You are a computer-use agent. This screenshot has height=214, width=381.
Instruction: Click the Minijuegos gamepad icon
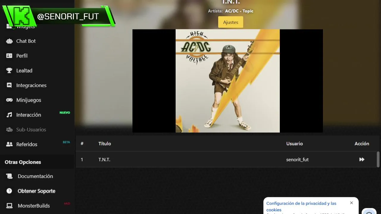[9, 100]
